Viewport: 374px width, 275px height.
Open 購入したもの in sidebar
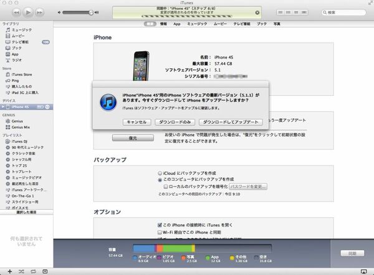[x=26, y=86]
